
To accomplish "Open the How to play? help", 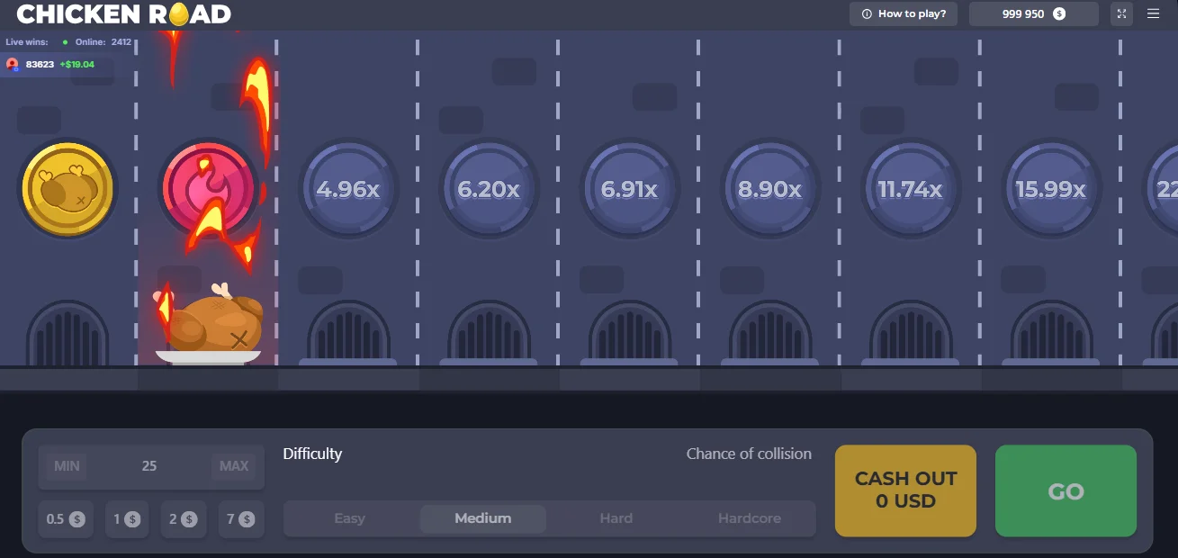I will (x=904, y=13).
